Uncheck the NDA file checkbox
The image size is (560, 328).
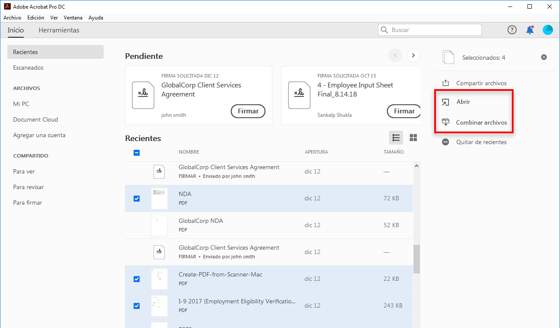(x=137, y=199)
